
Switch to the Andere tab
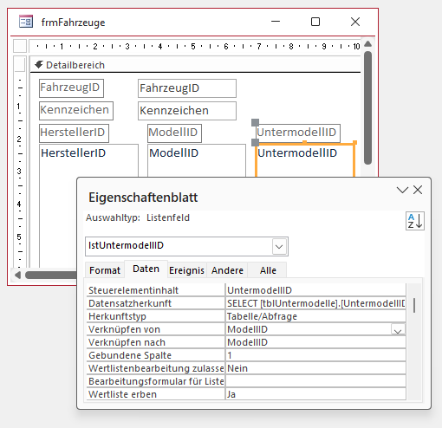pos(227,270)
